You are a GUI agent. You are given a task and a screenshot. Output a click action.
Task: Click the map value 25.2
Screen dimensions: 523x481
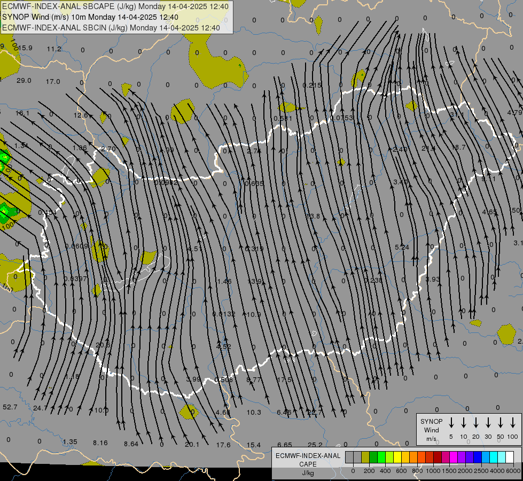pos(315,445)
